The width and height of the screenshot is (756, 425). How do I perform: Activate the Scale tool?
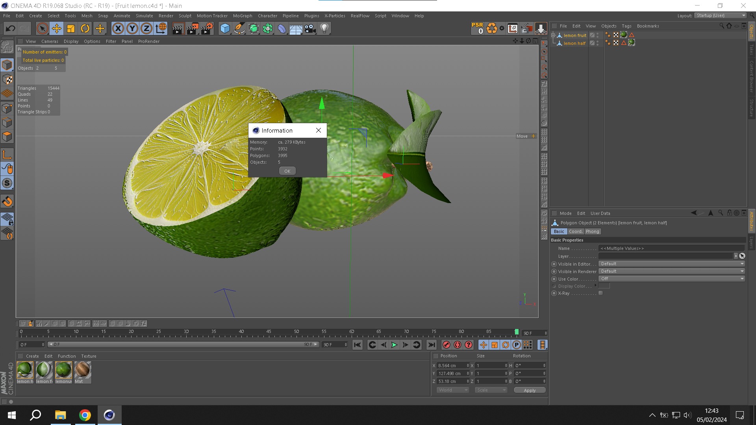point(71,28)
